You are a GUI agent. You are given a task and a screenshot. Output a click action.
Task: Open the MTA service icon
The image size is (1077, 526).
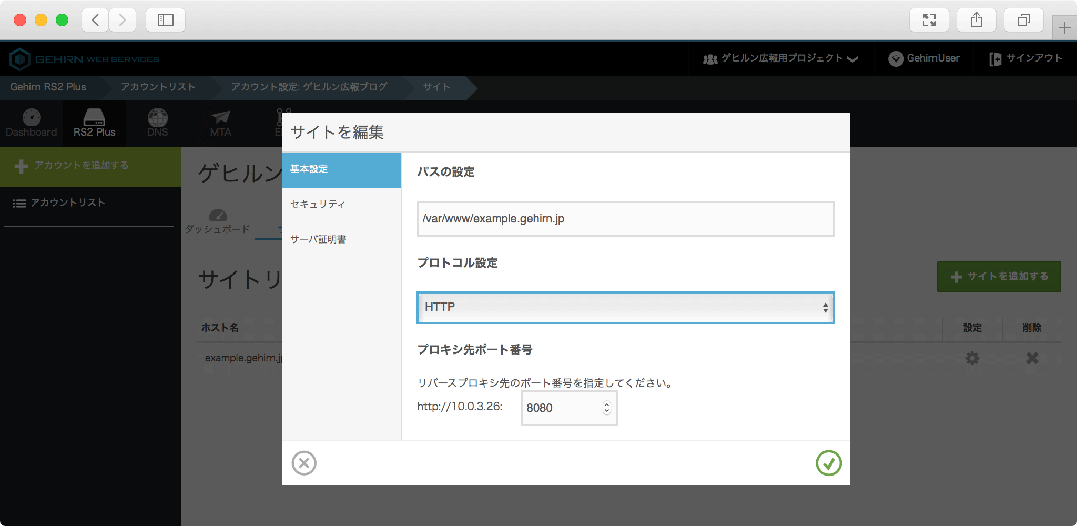pos(220,123)
